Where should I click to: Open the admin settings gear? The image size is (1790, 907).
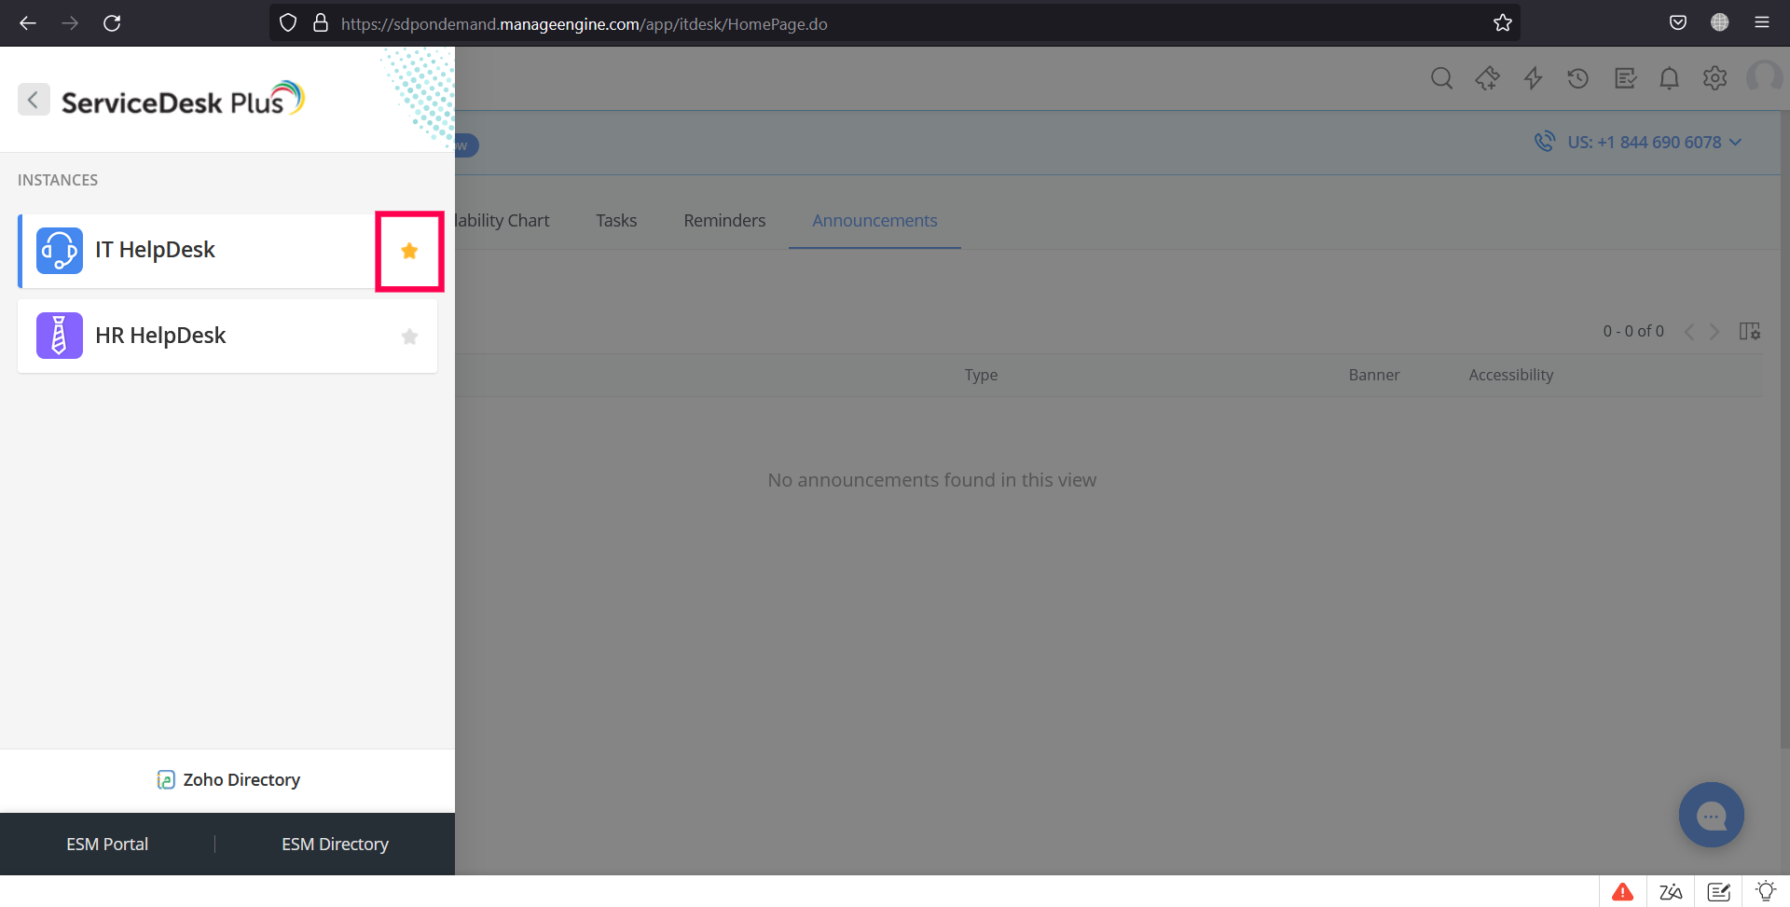pyautogui.click(x=1715, y=78)
